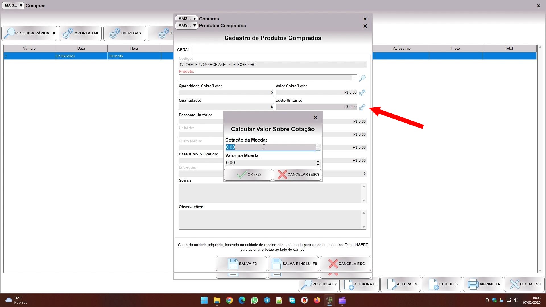Screen dimensions: 546x307
Task: Open MAIS... menu in inner Compras window
Action: coord(187,18)
